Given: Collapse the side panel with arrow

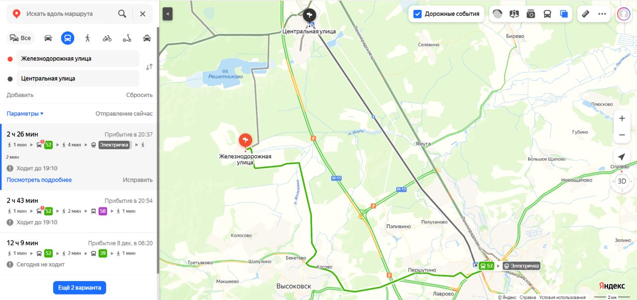Looking at the screenshot, I should [x=168, y=14].
